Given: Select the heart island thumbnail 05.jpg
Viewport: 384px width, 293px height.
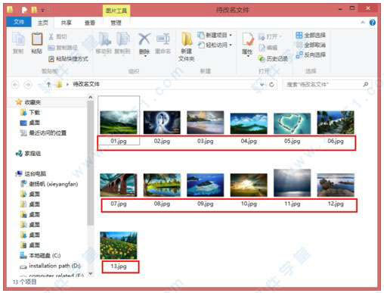Looking at the screenshot, I should (x=293, y=123).
